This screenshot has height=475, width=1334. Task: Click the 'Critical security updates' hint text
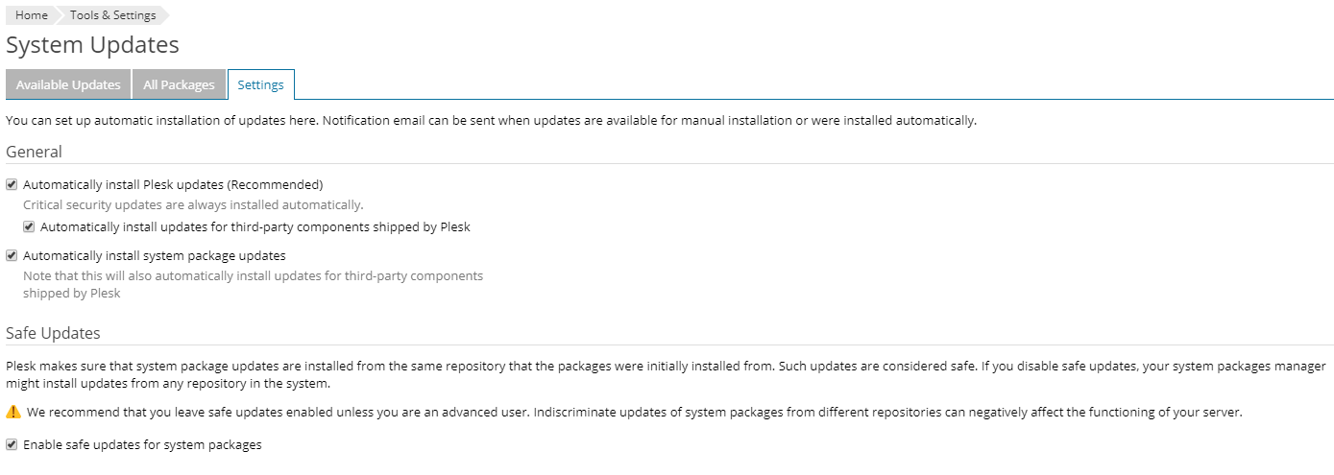192,204
